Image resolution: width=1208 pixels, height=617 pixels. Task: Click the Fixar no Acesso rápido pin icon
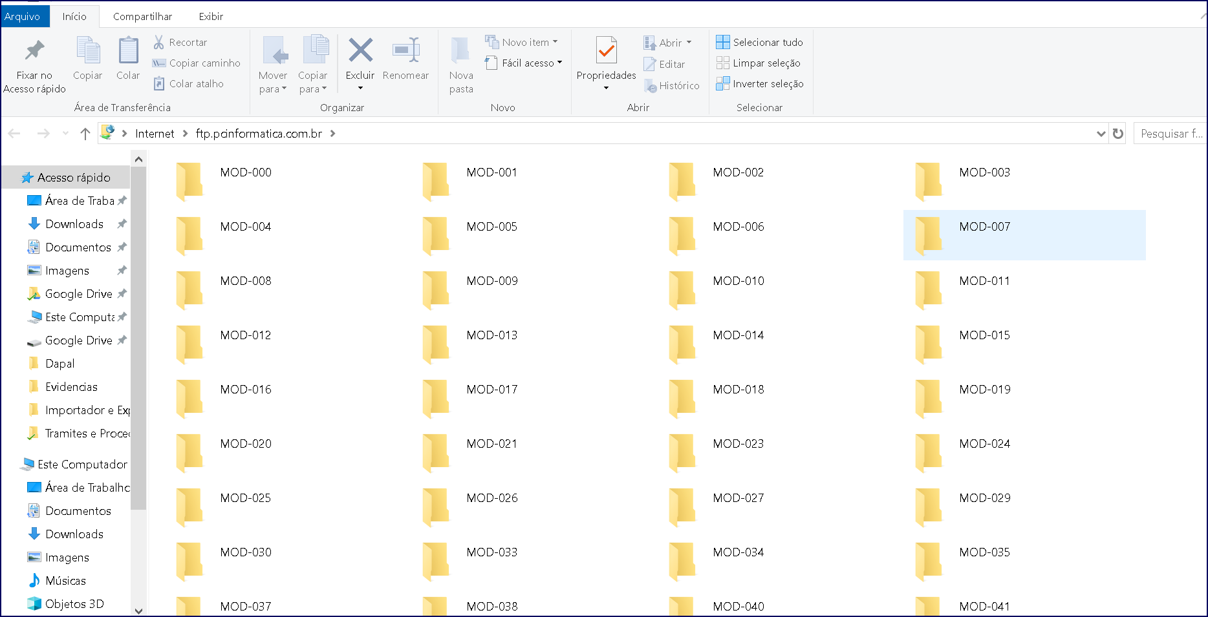pos(34,50)
